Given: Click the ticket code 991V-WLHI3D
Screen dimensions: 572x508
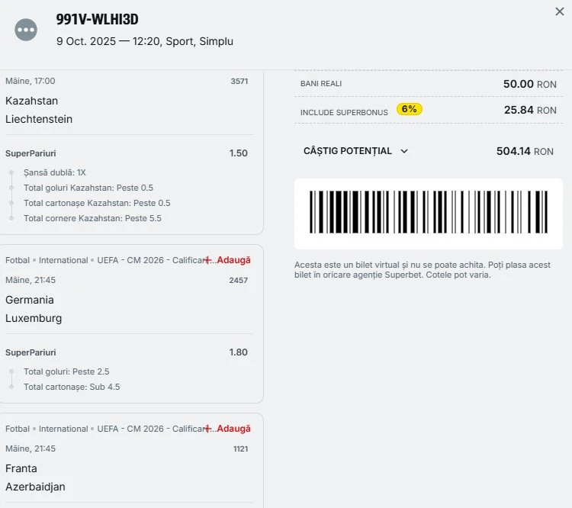Looking at the screenshot, I should tap(98, 20).
